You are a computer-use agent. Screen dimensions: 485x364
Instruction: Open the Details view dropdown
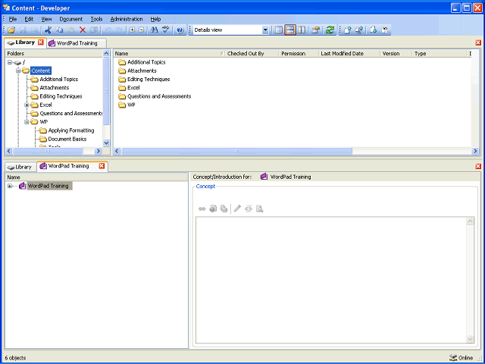265,30
